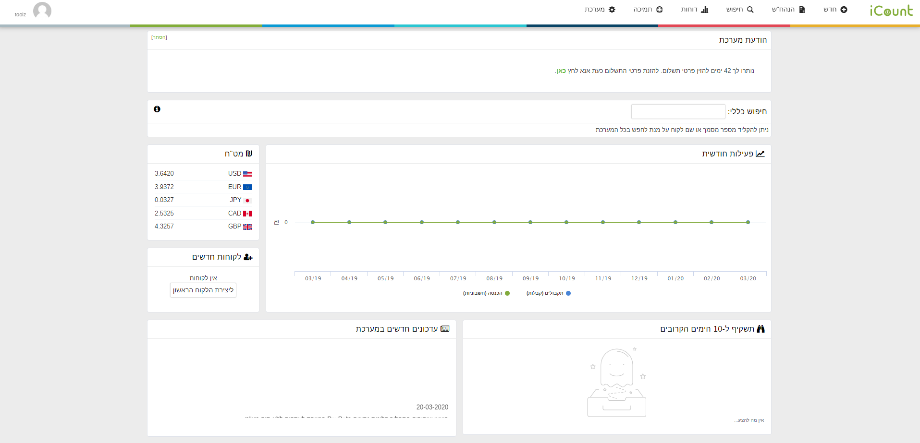Focus the חיפוש כללי search field
The image size is (920, 443).
coord(678,111)
